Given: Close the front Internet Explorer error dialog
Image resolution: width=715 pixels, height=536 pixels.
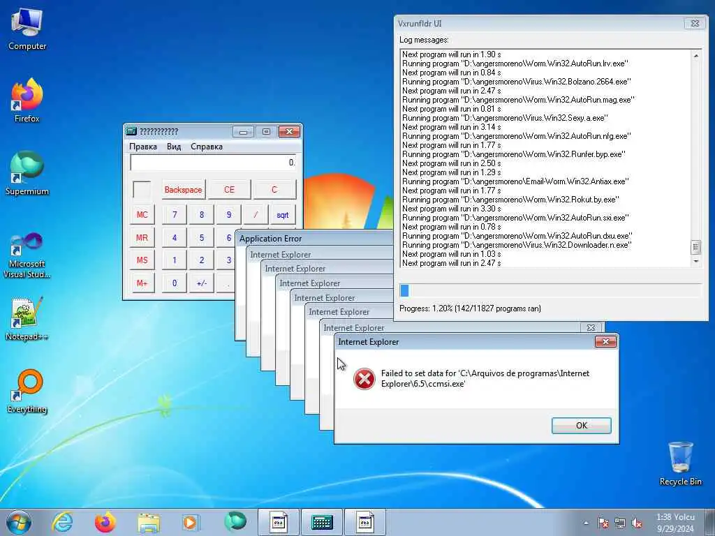Looking at the screenshot, I should pos(605,342).
